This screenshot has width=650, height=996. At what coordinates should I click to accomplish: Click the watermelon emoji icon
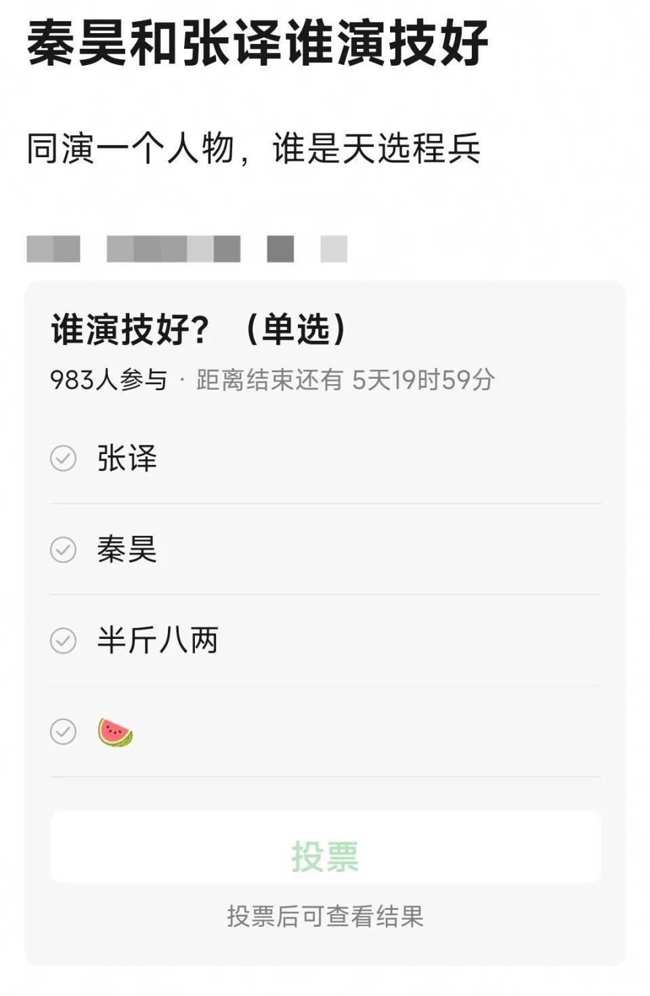[115, 732]
